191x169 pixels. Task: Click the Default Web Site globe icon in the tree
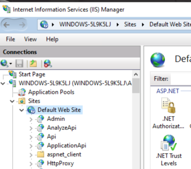coord(31,110)
